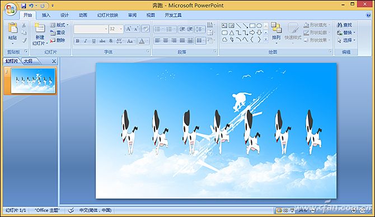Select the Cloud shape

pos(224,39)
